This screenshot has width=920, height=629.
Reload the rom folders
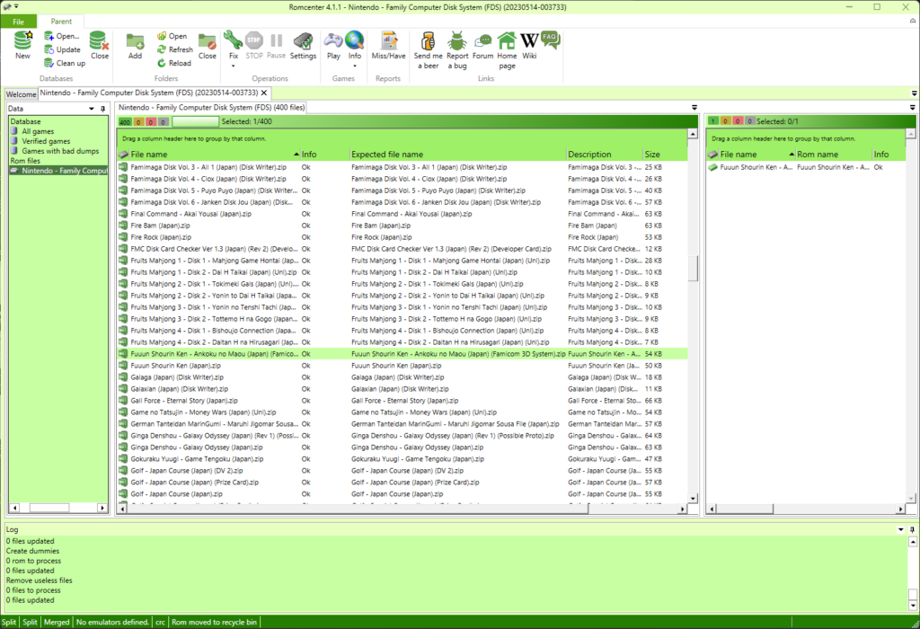(x=173, y=64)
